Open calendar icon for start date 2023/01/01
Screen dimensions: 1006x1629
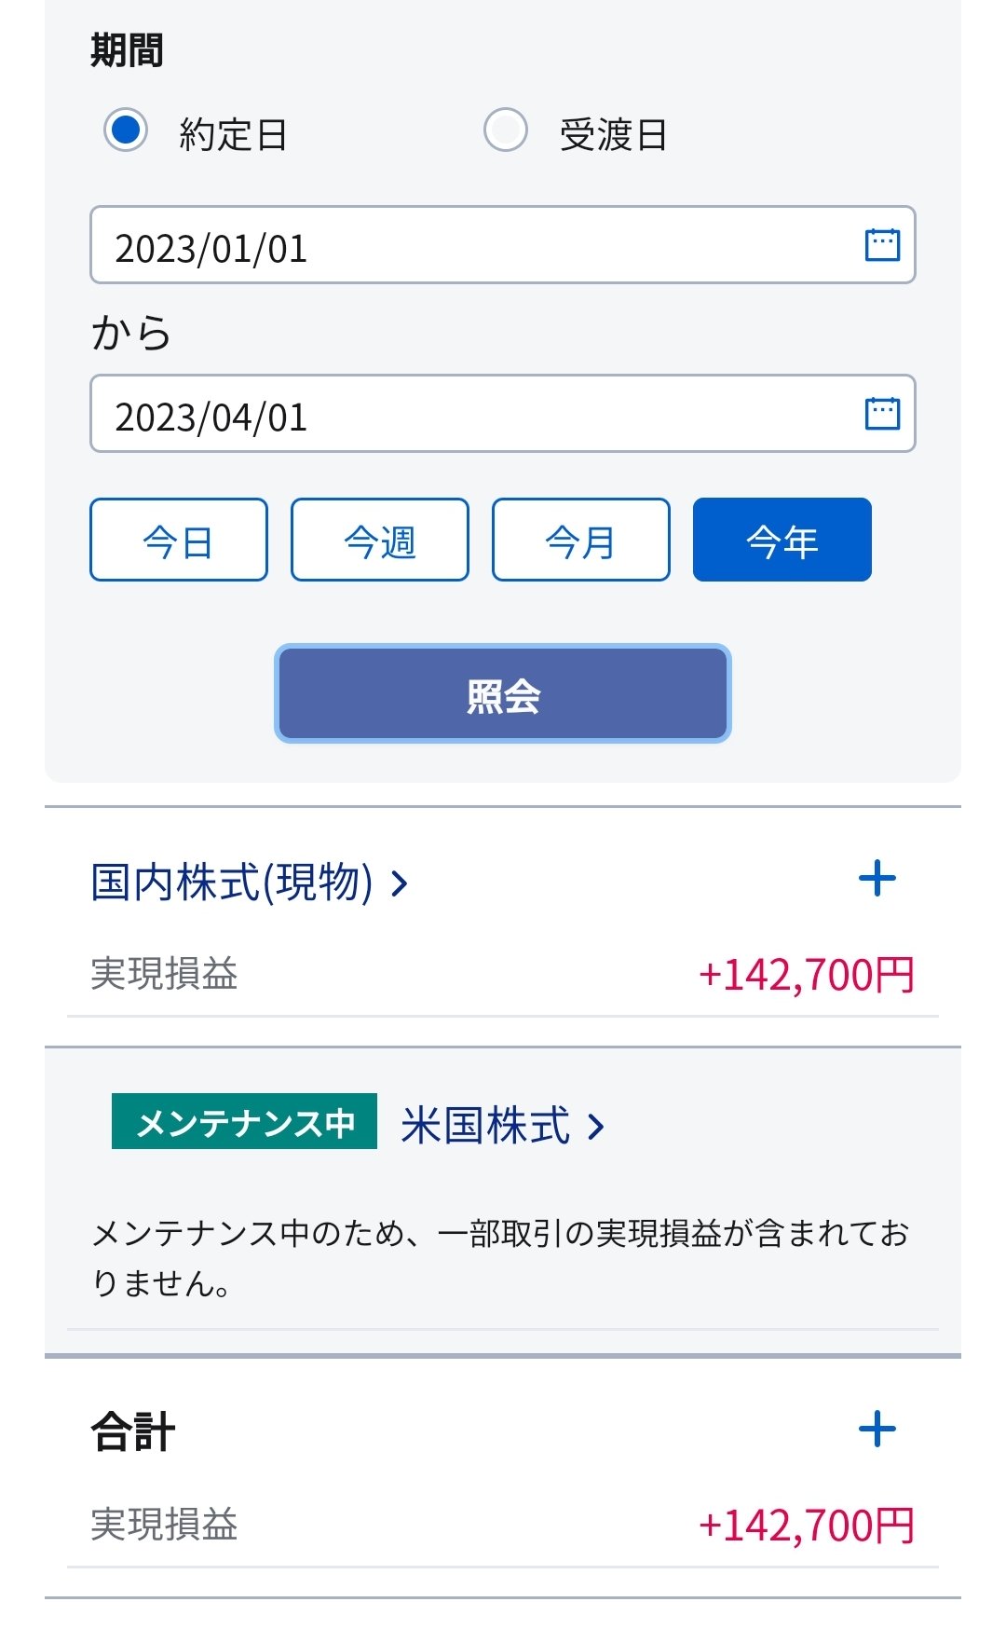pos(882,245)
